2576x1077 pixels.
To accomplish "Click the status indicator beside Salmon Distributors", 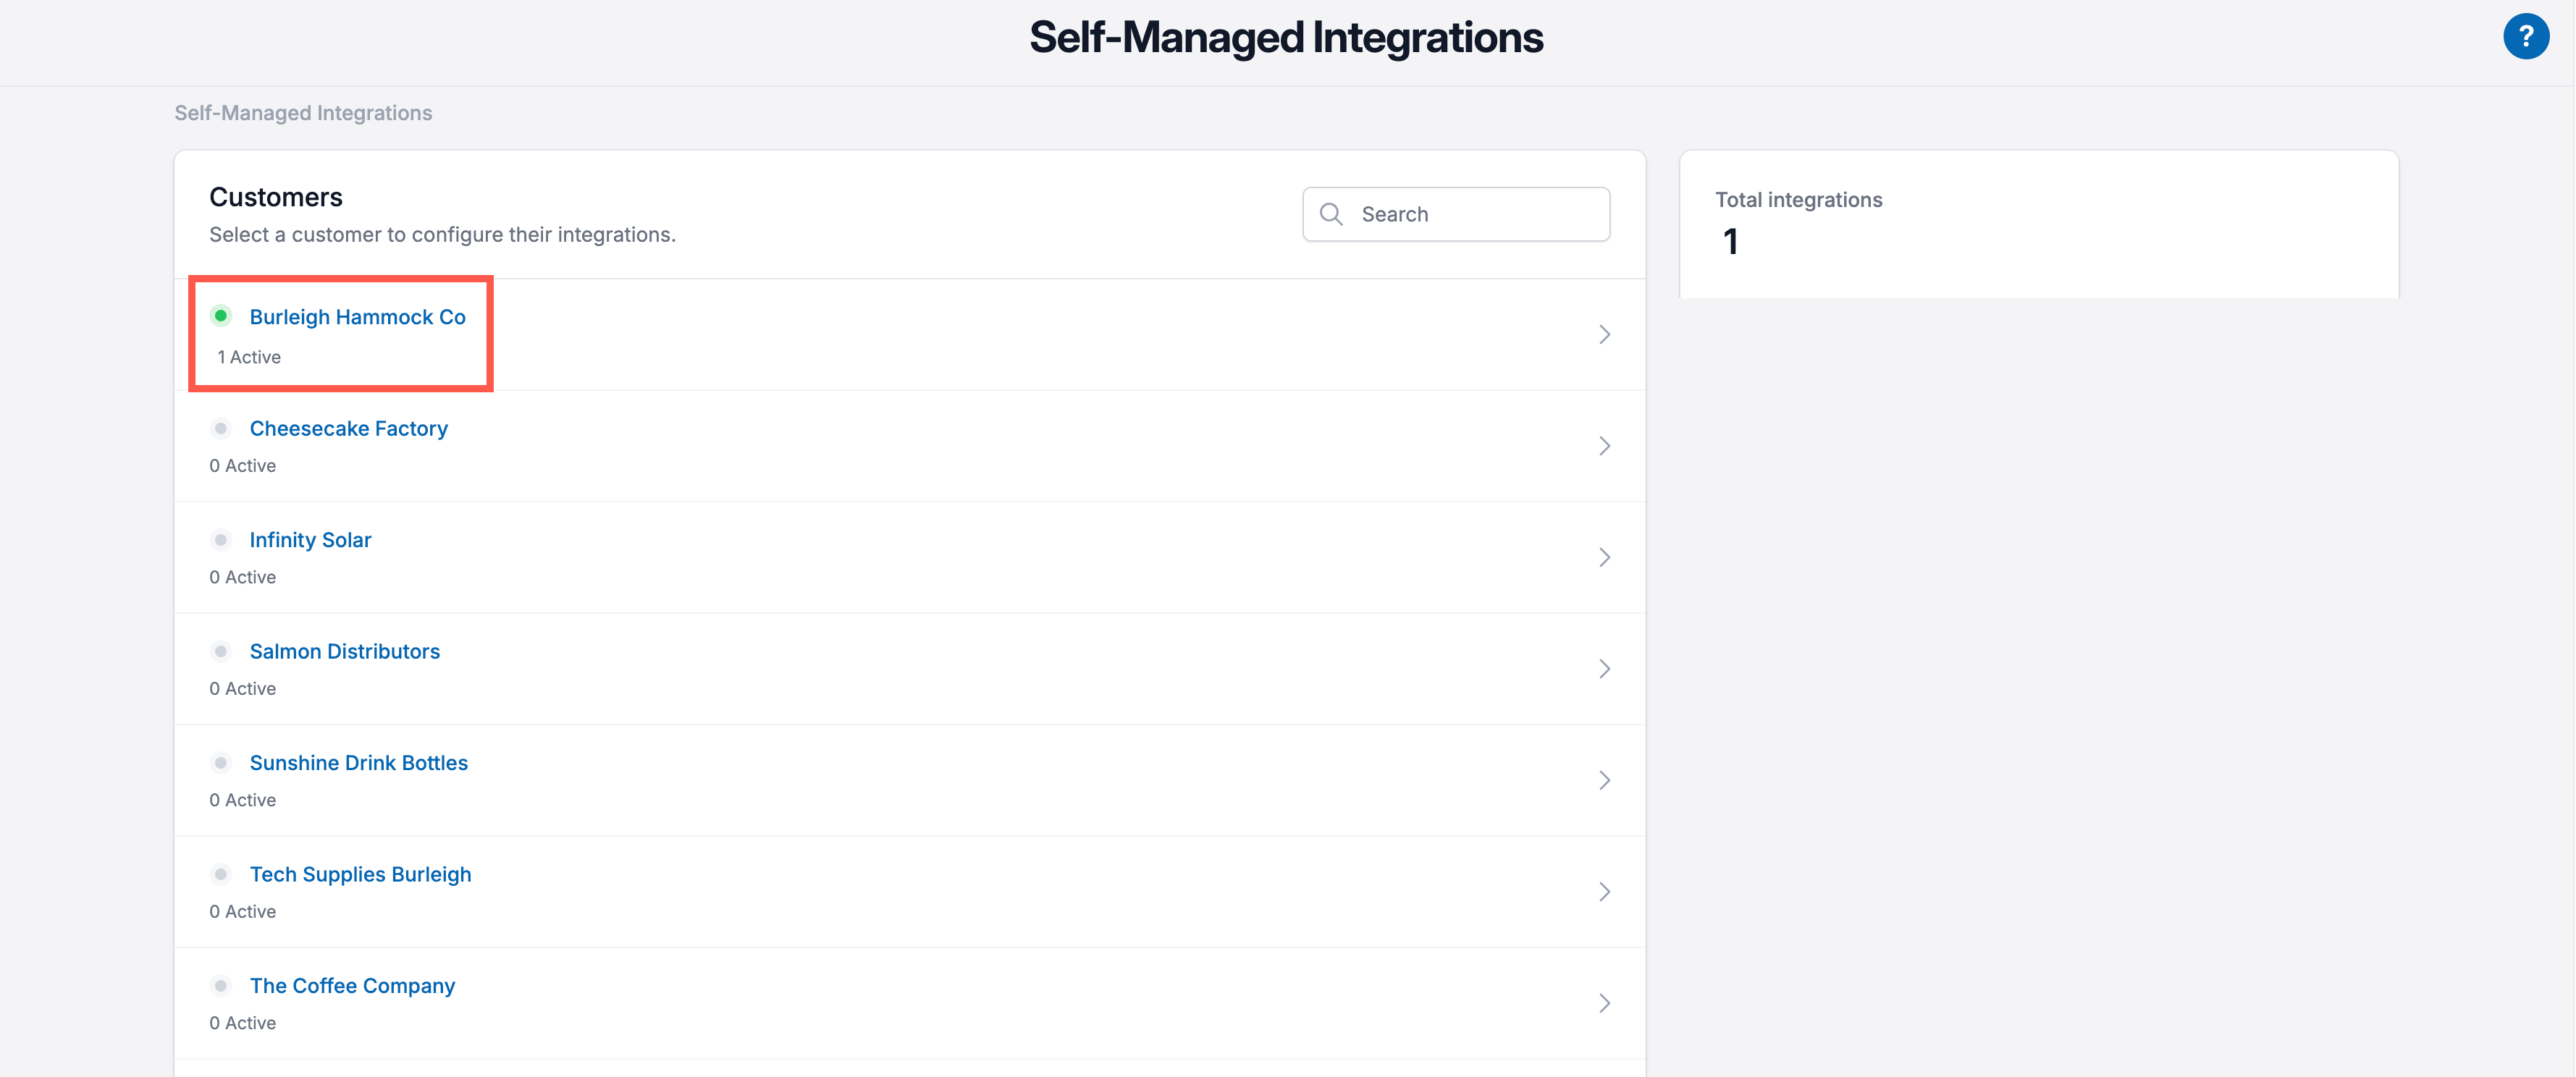I will (221, 651).
